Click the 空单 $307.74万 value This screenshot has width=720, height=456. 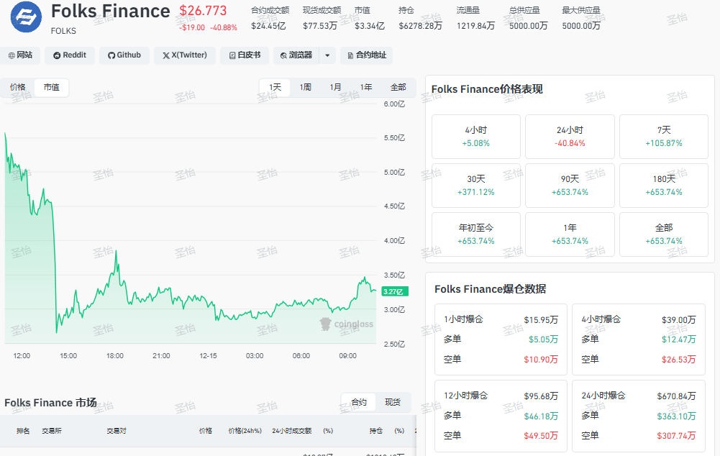coord(676,436)
